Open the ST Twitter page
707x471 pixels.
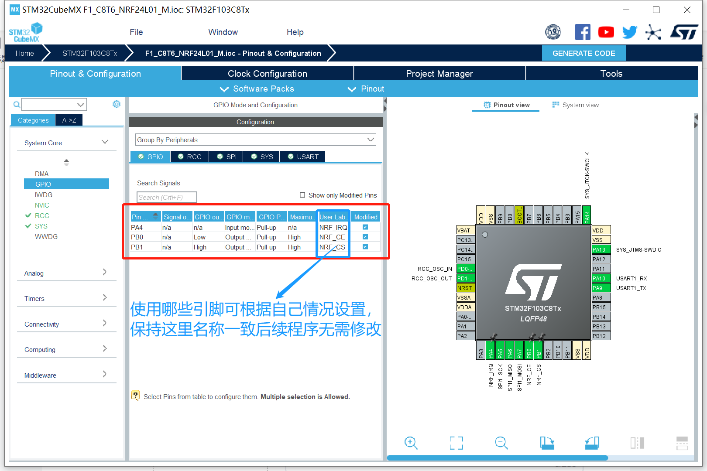pyautogui.click(x=630, y=31)
